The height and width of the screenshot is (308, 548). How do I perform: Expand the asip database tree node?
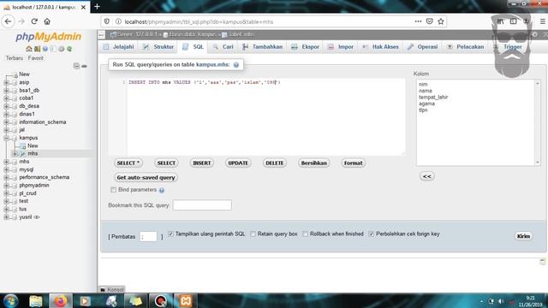tap(6, 82)
